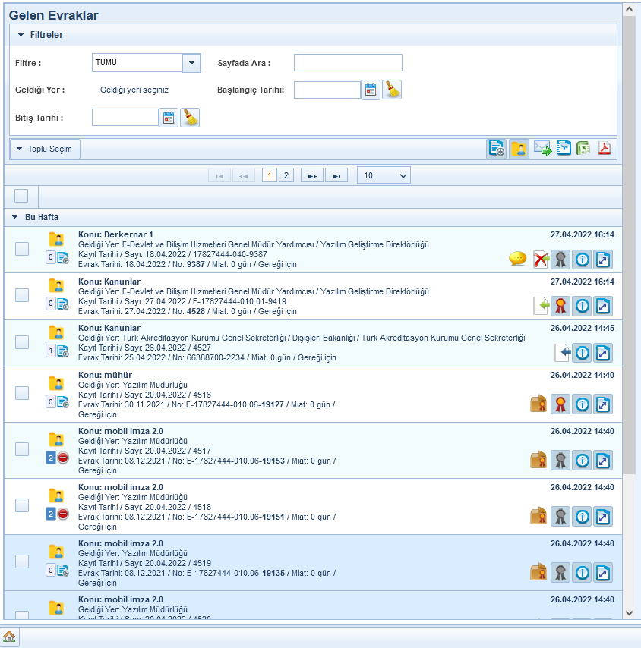Click the red ribbon icon on mühür row
The height and width of the screenshot is (648, 641).
(x=560, y=404)
